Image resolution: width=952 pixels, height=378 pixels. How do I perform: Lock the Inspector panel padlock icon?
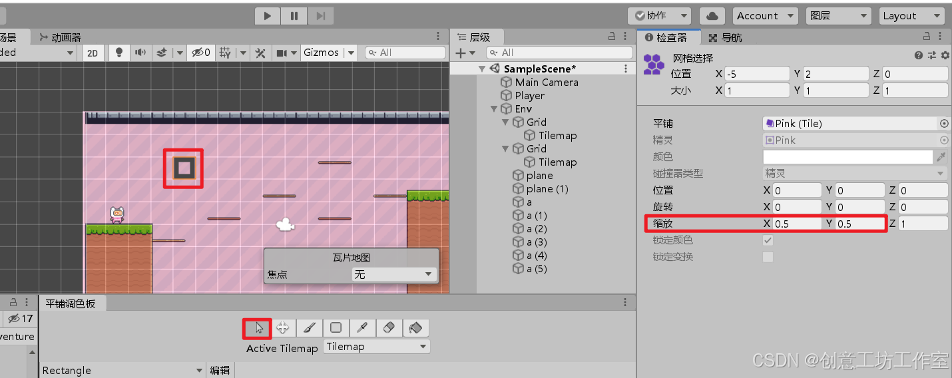click(x=927, y=37)
